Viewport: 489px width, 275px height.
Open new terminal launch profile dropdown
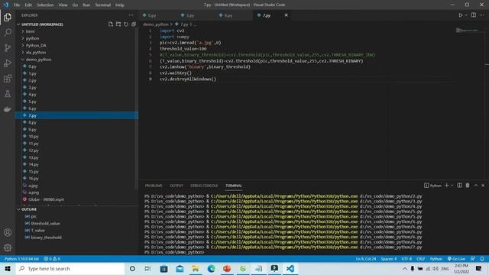(x=452, y=185)
